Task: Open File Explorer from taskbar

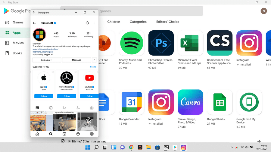Action: [x=149, y=147]
